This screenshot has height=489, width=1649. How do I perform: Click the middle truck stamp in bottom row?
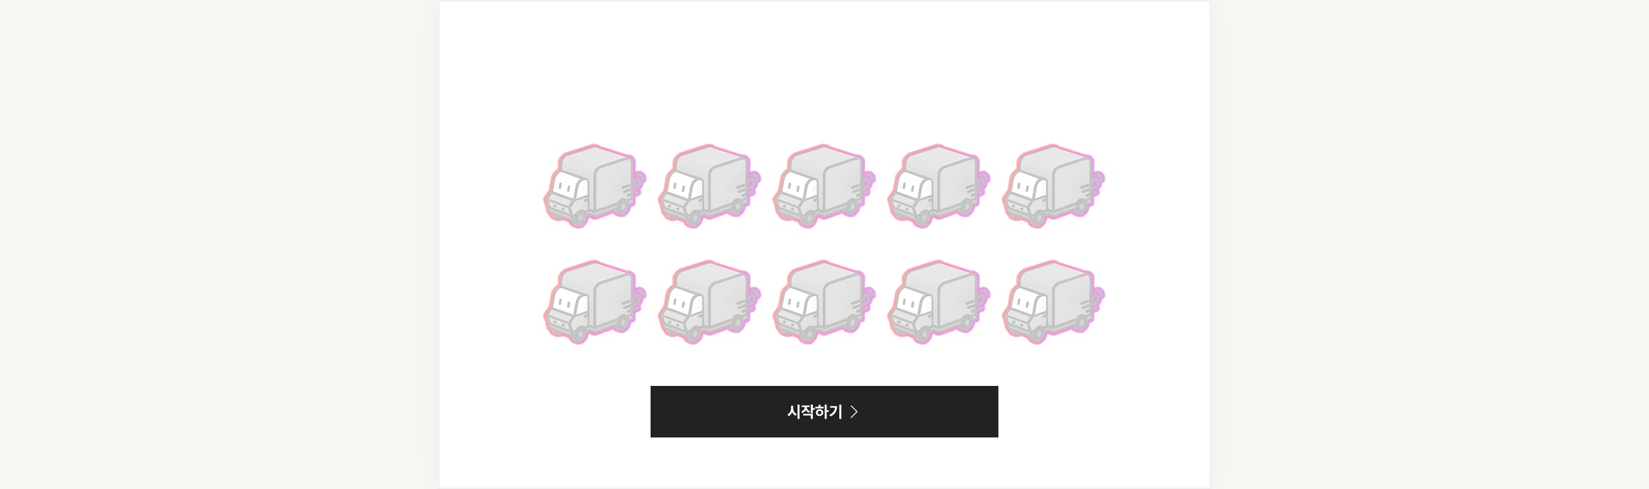coord(824,302)
